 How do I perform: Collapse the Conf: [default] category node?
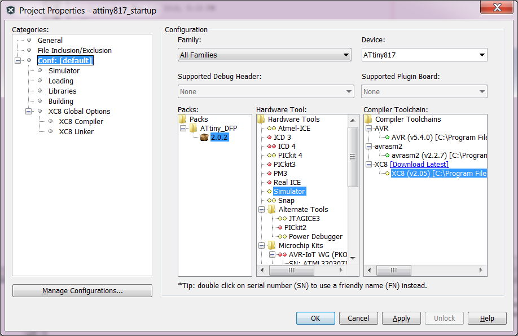pos(18,60)
